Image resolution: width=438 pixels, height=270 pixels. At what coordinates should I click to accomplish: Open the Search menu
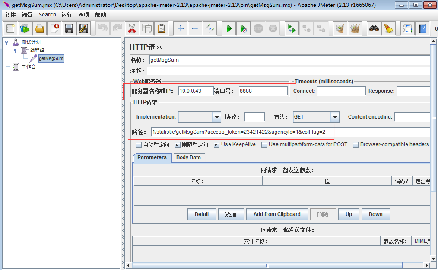pyautogui.click(x=47, y=15)
